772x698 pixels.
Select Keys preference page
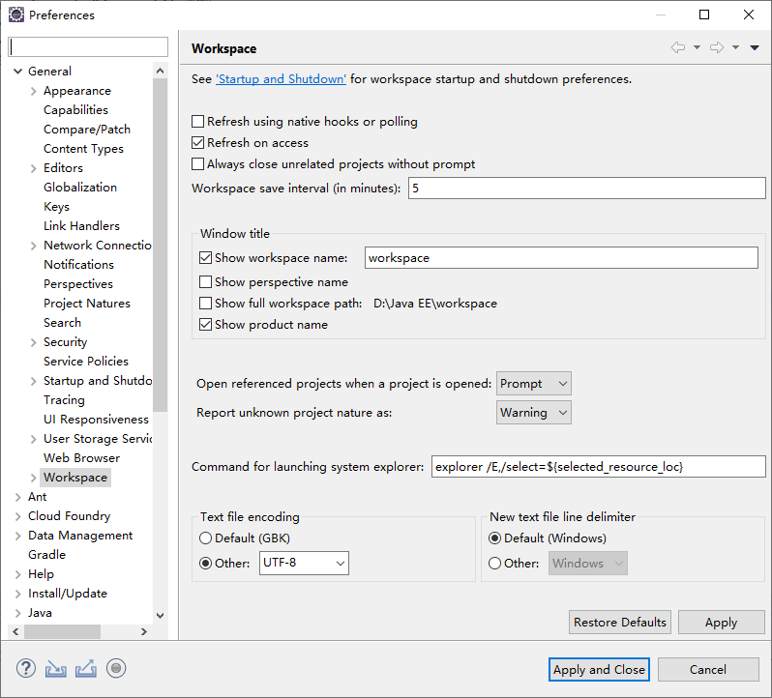pyautogui.click(x=57, y=207)
